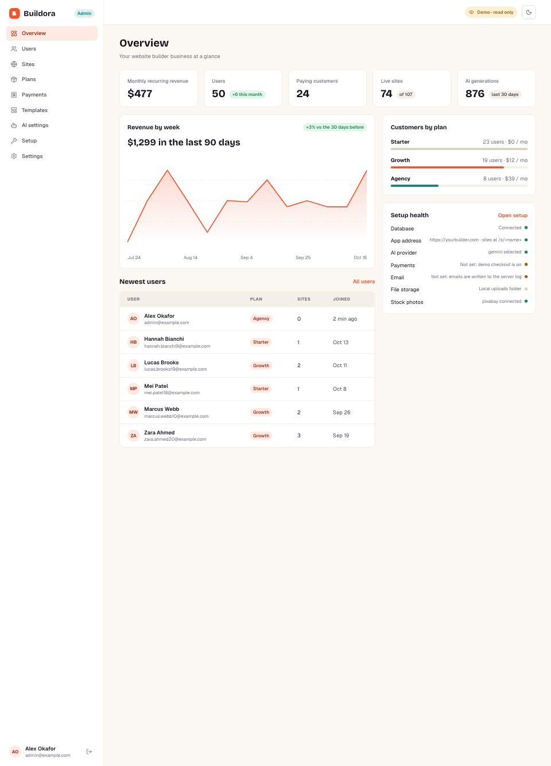Click the Agency plan progress bar
This screenshot has height=766, width=551.
[459, 186]
